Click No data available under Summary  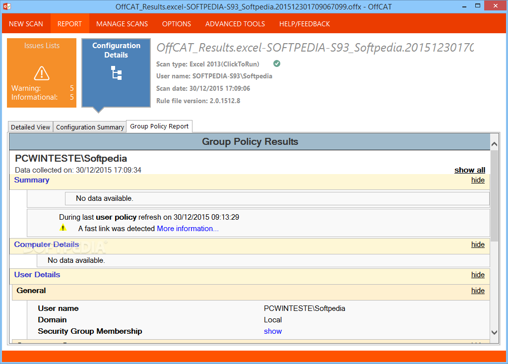104,198
